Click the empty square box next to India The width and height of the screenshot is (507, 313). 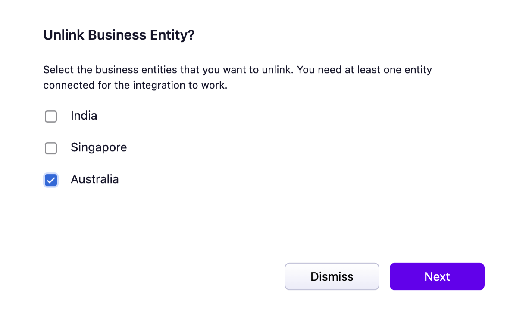tap(51, 117)
